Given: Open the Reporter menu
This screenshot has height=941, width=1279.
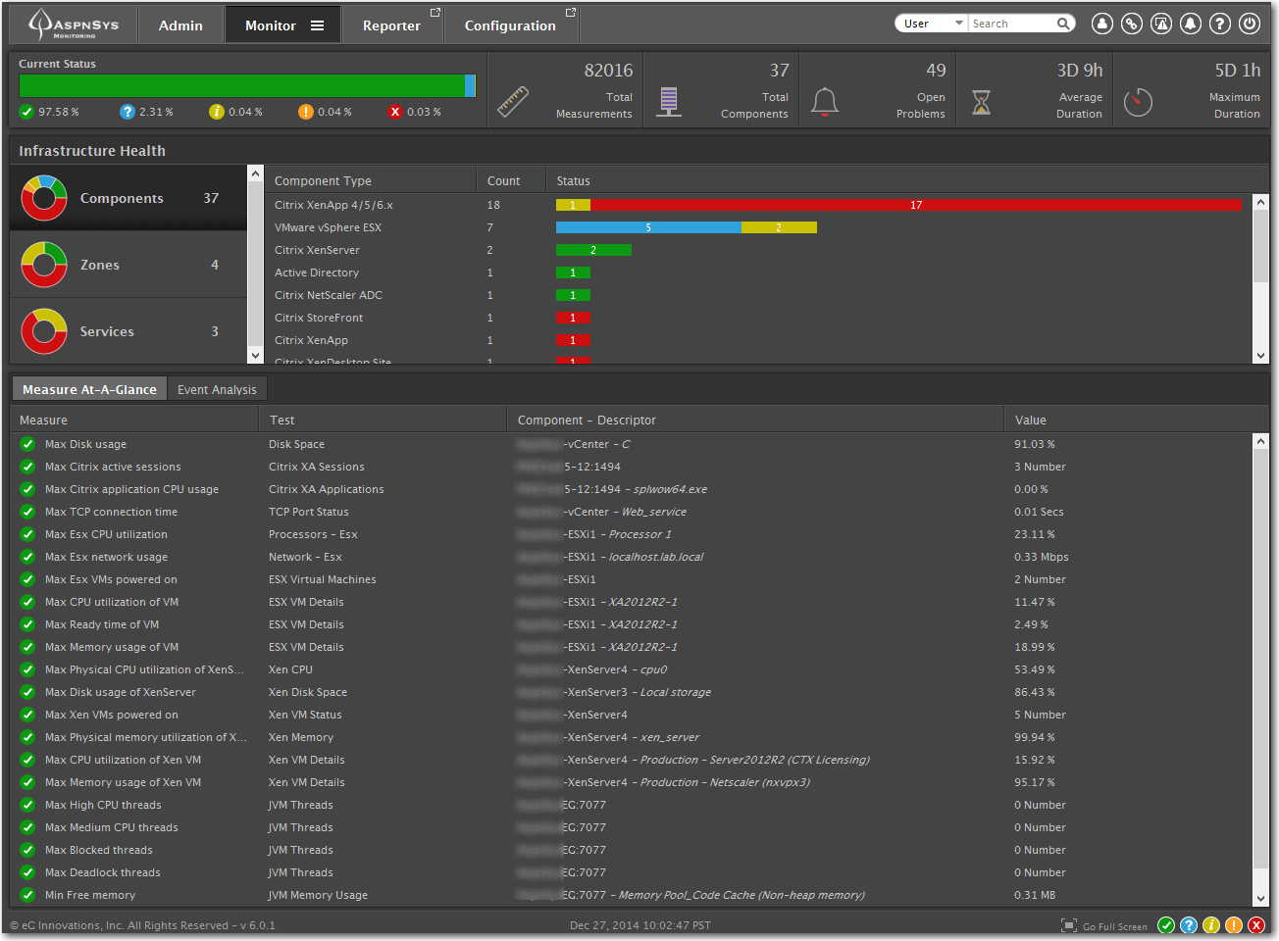Looking at the screenshot, I should tap(391, 25).
